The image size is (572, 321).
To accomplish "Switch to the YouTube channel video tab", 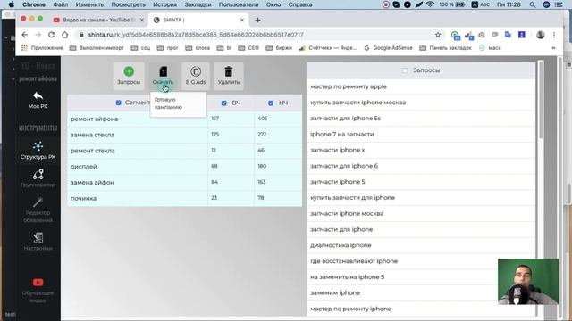I will tap(98, 20).
